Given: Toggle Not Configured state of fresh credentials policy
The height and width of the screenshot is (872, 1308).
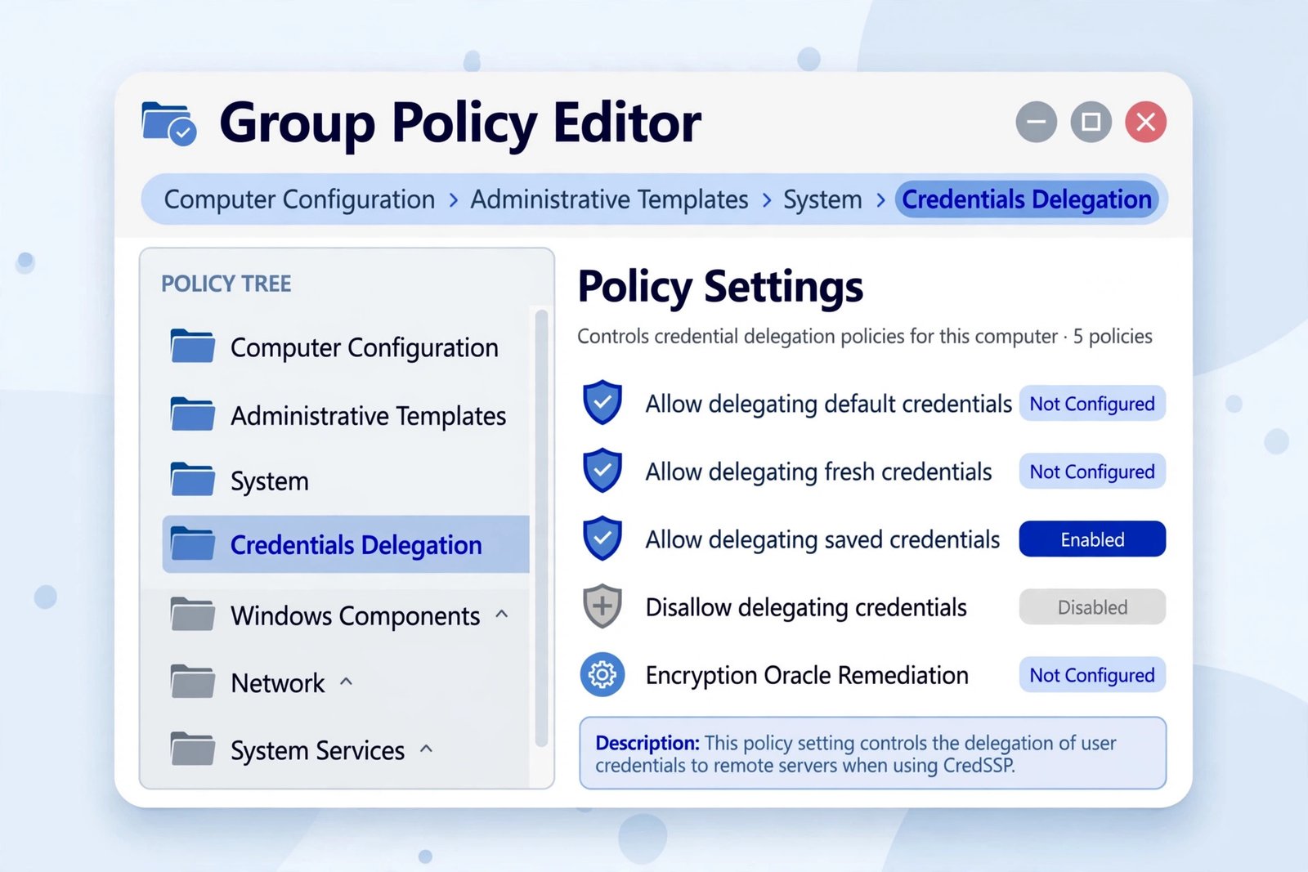Looking at the screenshot, I should click(1092, 472).
